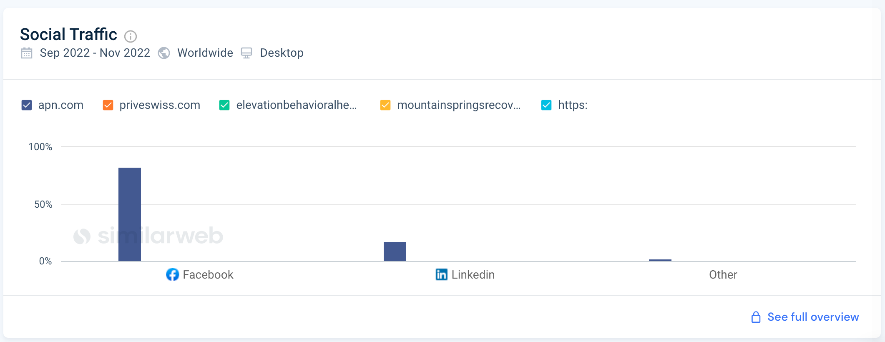The image size is (885, 342).
Task: Toggle the priveswiss.com checkbox
Action: coord(108,105)
